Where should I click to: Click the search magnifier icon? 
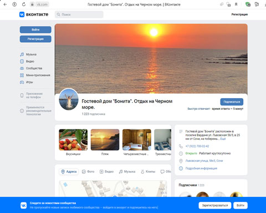59,14
